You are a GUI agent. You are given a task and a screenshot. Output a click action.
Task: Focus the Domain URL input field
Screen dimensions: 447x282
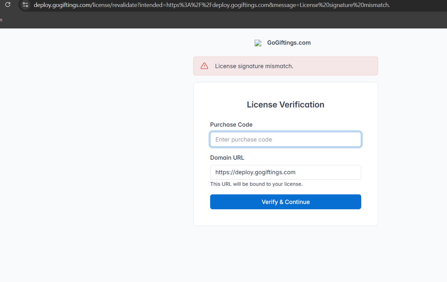click(x=286, y=172)
